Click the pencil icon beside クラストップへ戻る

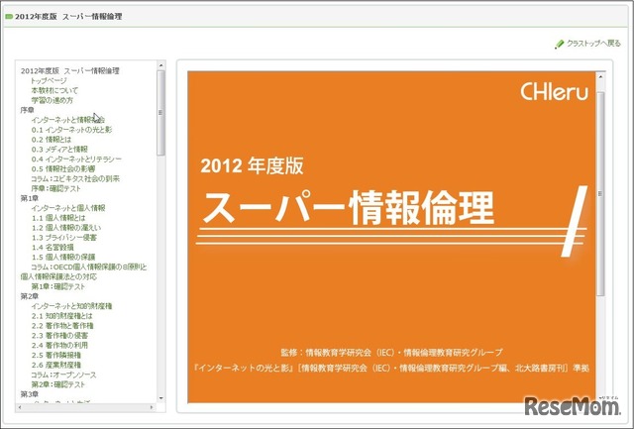559,45
